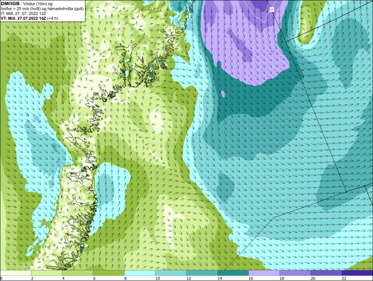Screen dimensions: 373x281
Task: Click the teal 12–14 legend swatch
Action: [x=202, y=273]
